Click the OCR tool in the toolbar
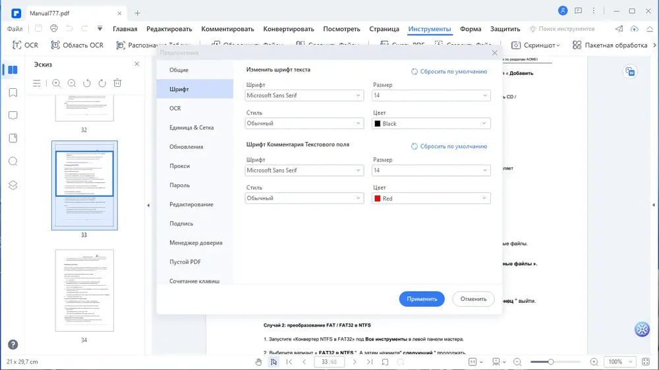 (25, 45)
